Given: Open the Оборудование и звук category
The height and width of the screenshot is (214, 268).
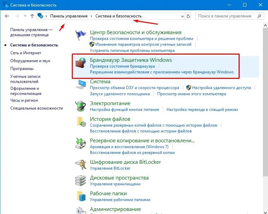Looking at the screenshot, I should click(30, 61).
